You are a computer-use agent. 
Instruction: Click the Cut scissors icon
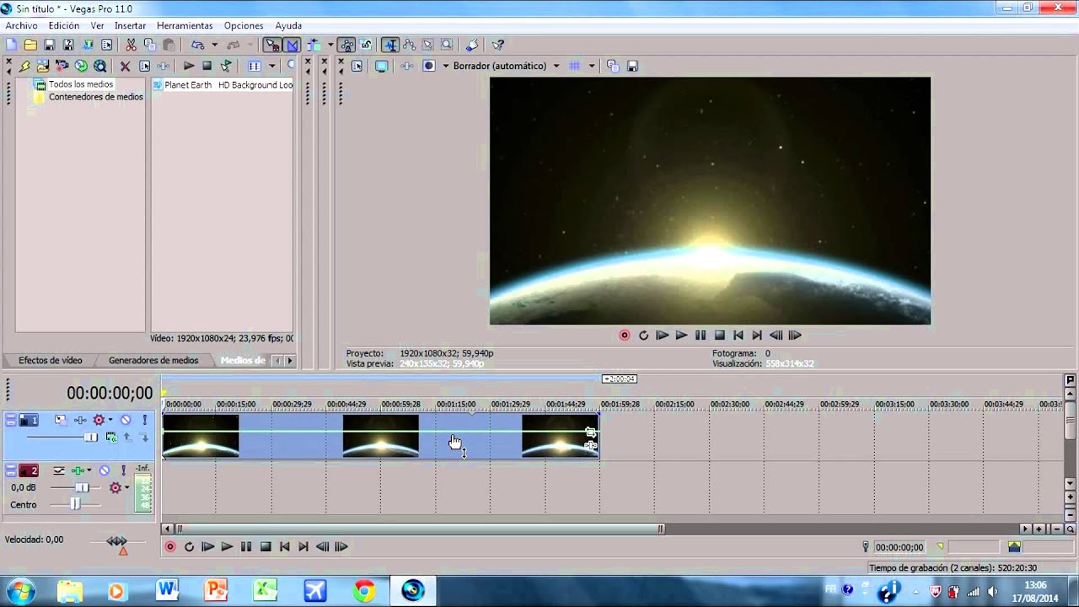pyautogui.click(x=132, y=45)
